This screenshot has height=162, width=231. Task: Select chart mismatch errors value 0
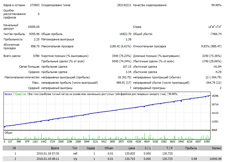[x=39, y=14]
